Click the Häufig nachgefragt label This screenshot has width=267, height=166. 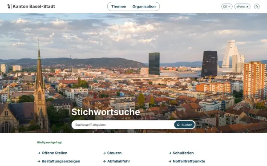(49, 143)
